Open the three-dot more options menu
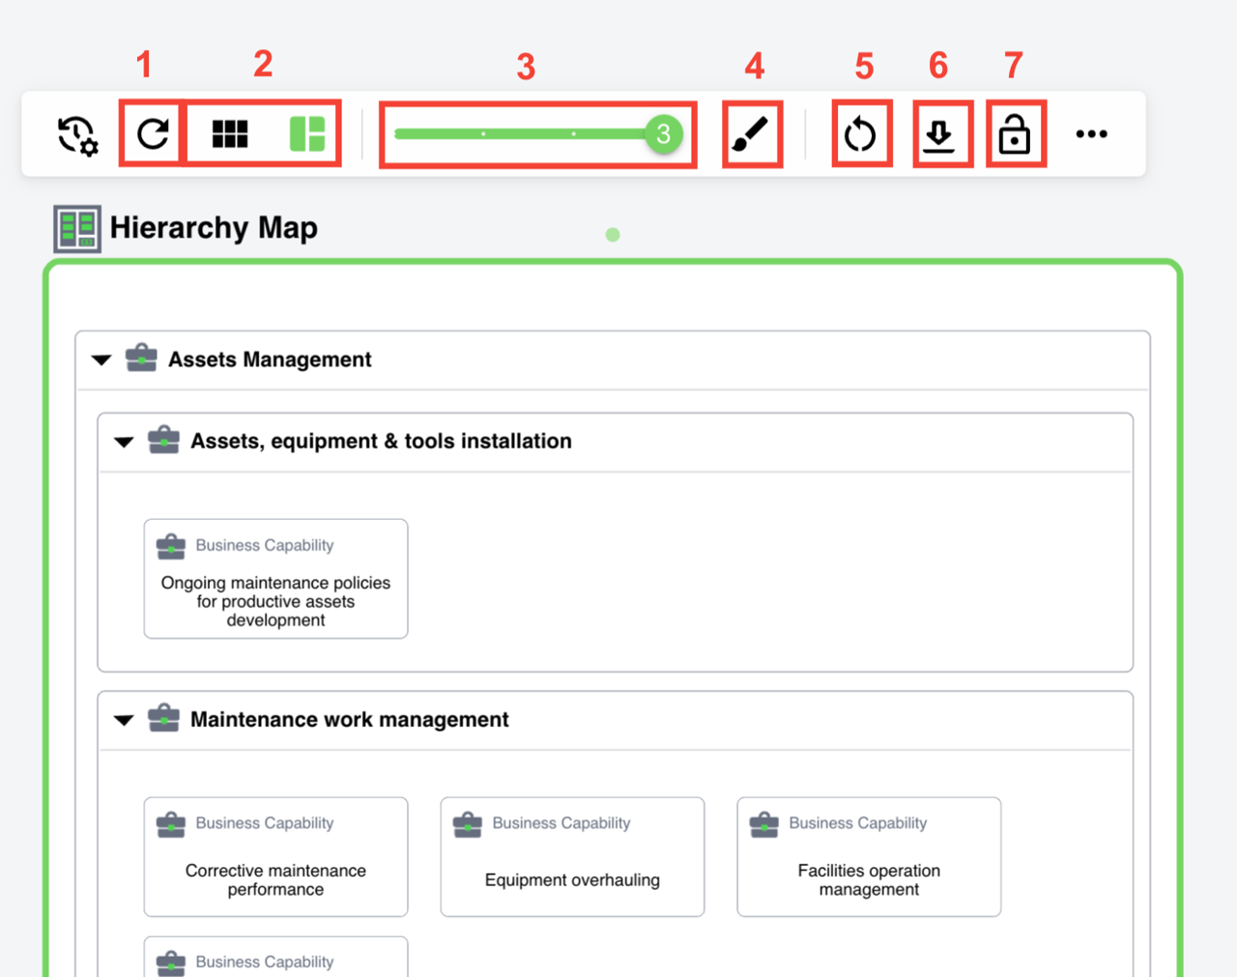The width and height of the screenshot is (1237, 977). click(1092, 134)
